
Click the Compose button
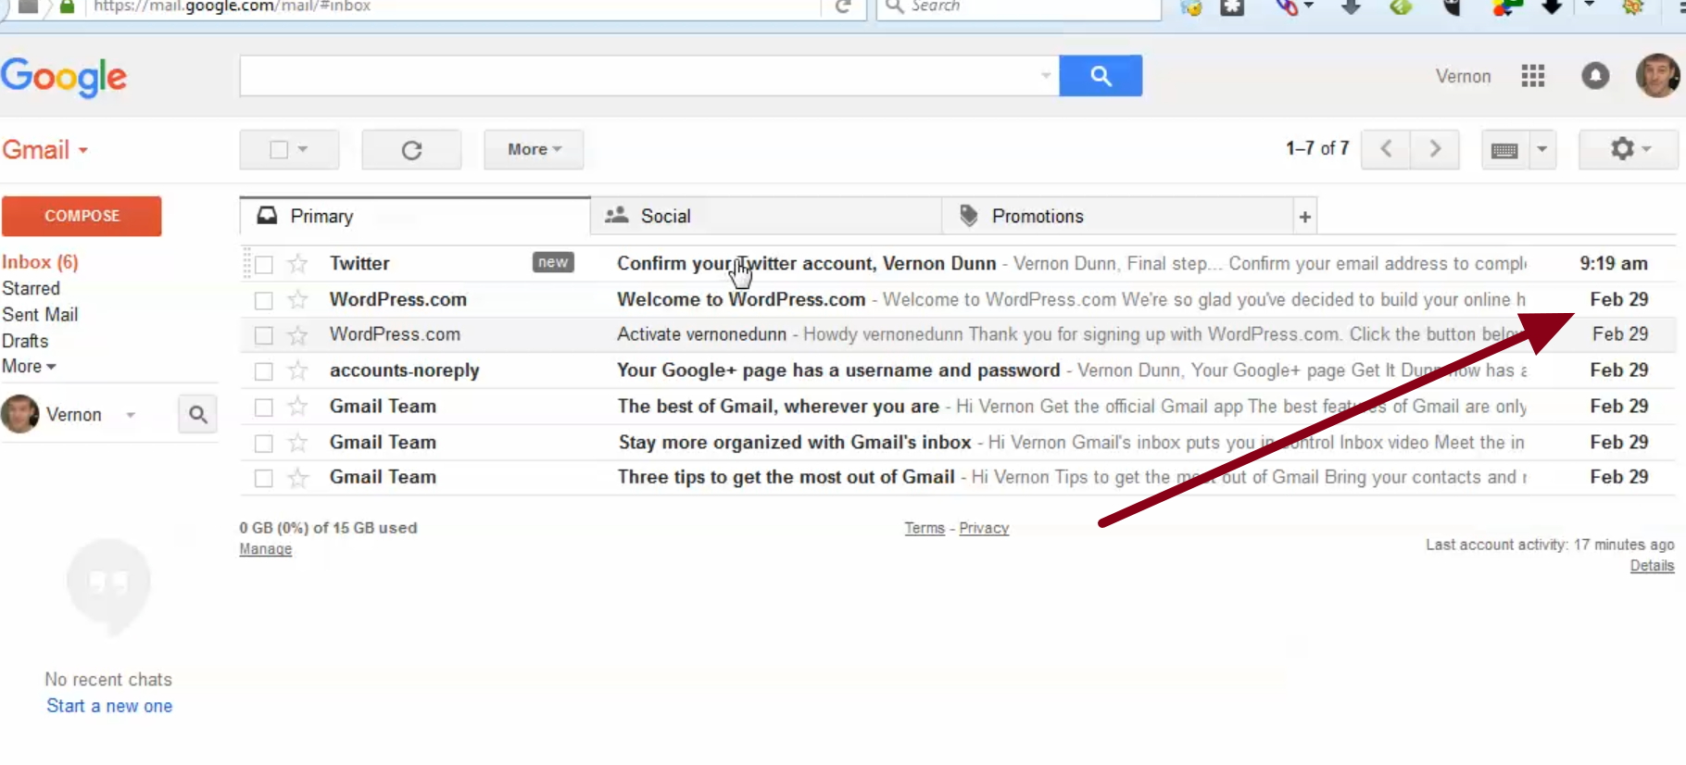[82, 216]
